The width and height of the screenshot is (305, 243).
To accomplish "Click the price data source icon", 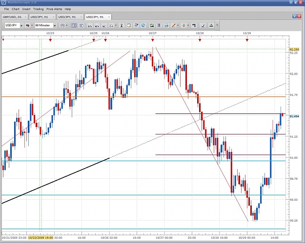I will [28, 25].
